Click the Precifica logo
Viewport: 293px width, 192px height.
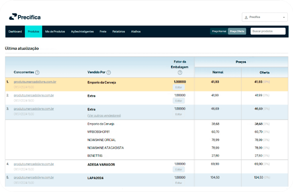coord(25,17)
